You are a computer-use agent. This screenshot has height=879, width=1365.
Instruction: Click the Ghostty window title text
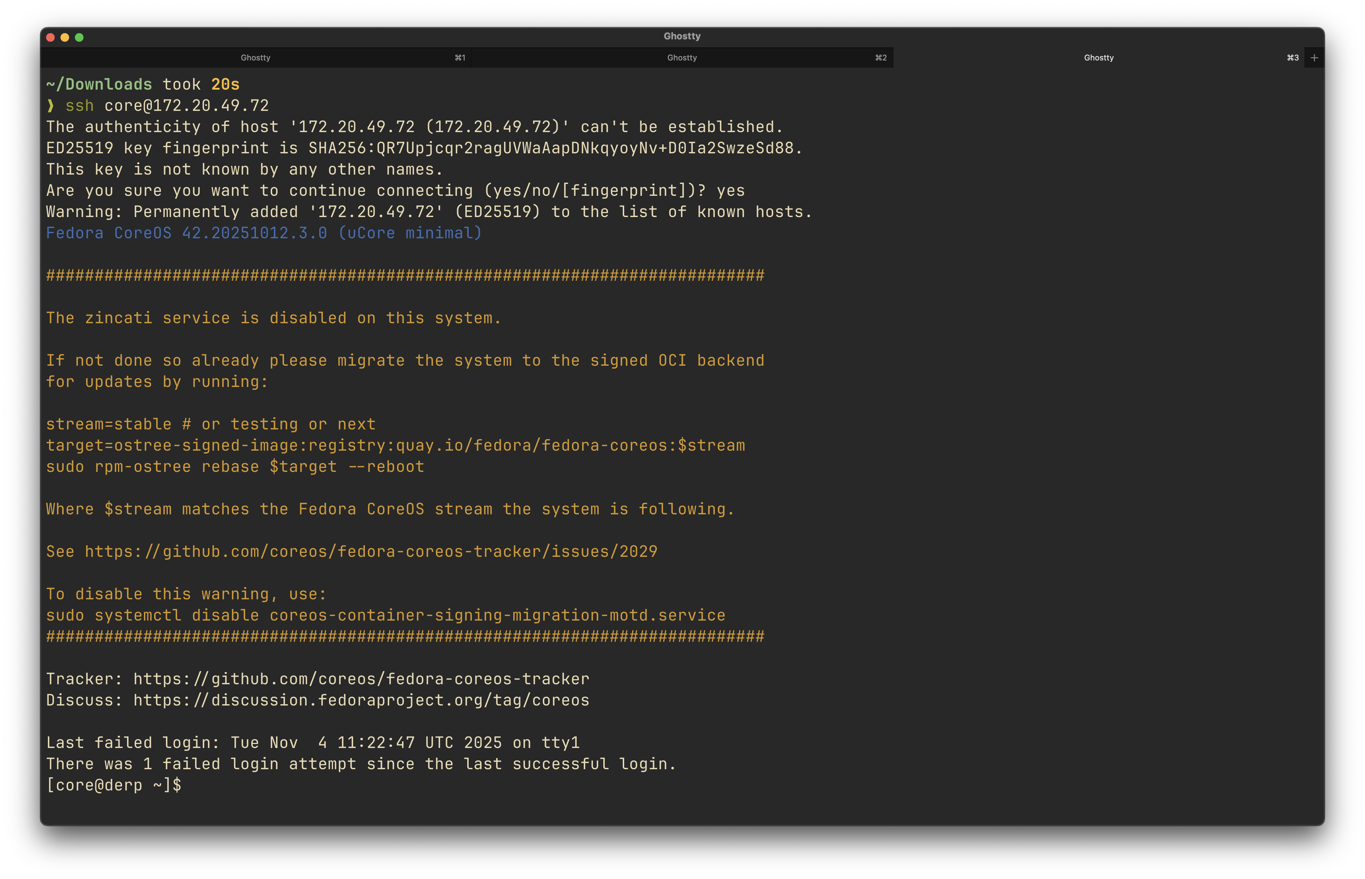click(682, 36)
